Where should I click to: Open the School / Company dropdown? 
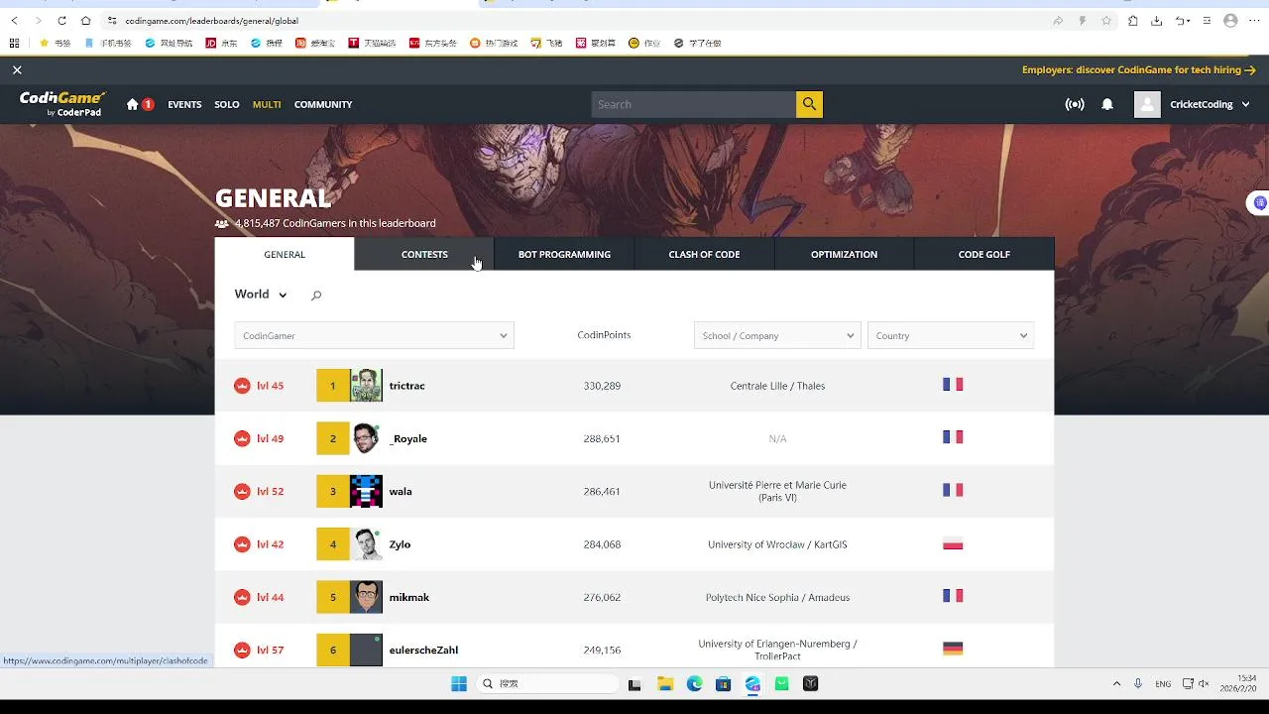click(776, 335)
